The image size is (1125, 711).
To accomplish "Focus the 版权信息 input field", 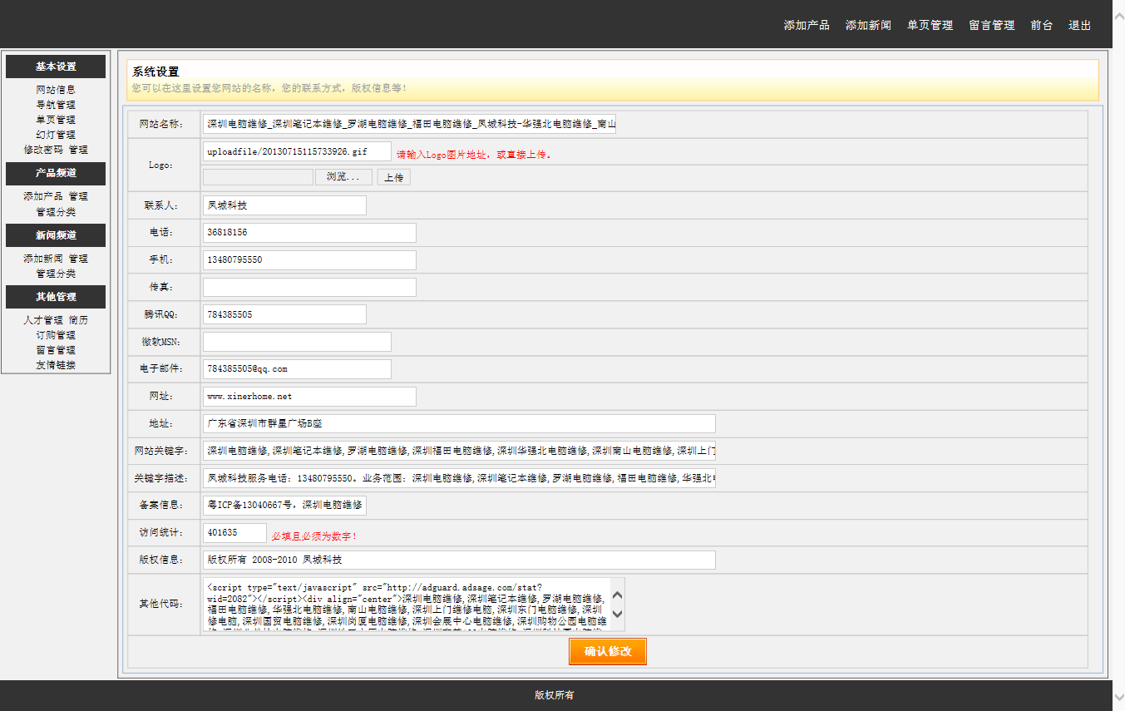I will tap(459, 560).
